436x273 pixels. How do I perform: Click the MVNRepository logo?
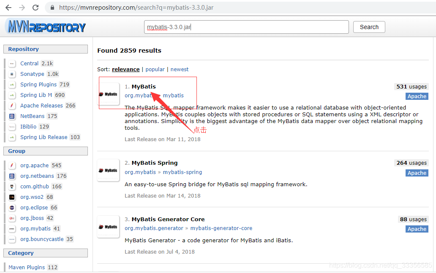[x=46, y=26]
